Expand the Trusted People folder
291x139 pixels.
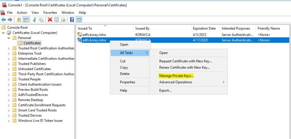pos(9,79)
